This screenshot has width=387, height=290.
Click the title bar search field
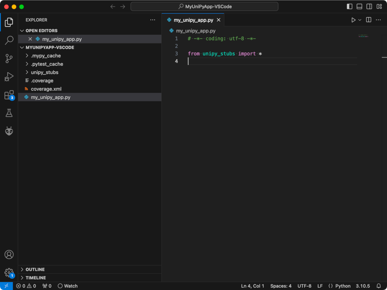[204, 6]
